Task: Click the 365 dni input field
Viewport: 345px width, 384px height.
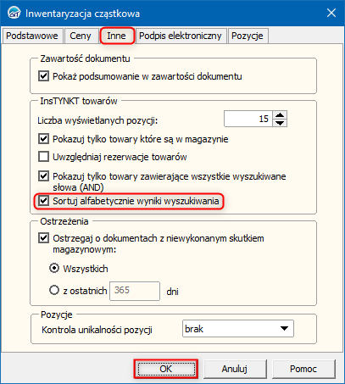Action: tap(135, 291)
